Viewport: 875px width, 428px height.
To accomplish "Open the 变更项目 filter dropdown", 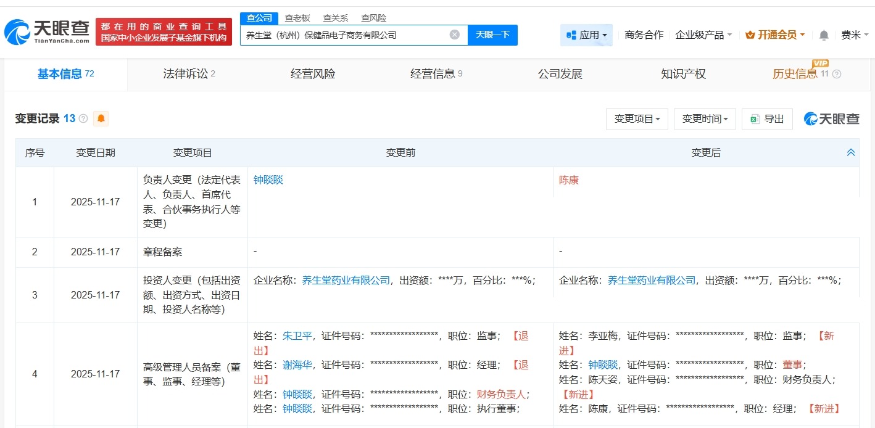I will (637, 119).
